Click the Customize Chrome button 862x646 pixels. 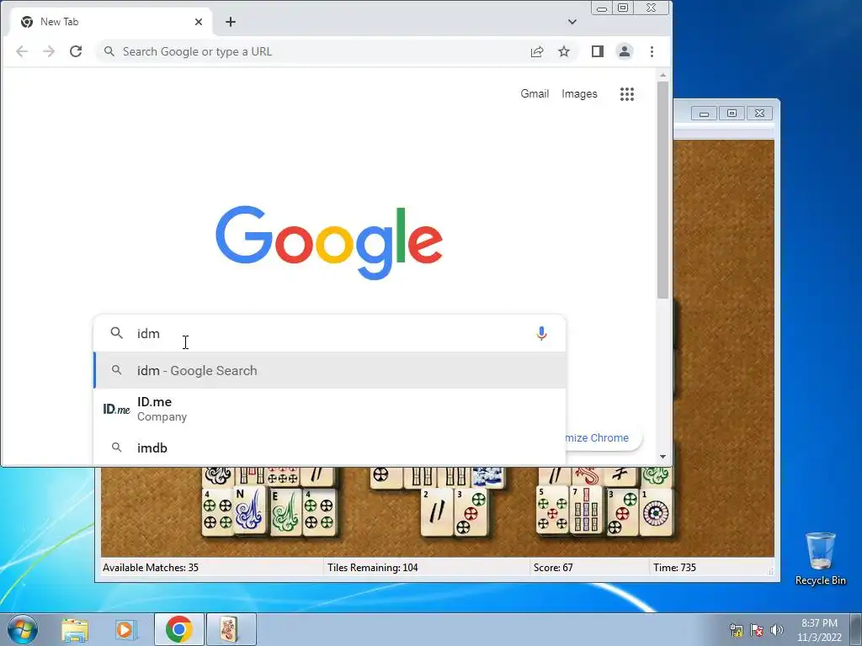pyautogui.click(x=603, y=437)
